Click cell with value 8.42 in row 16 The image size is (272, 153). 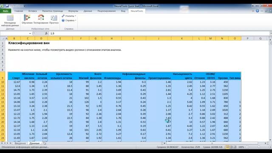(182, 106)
